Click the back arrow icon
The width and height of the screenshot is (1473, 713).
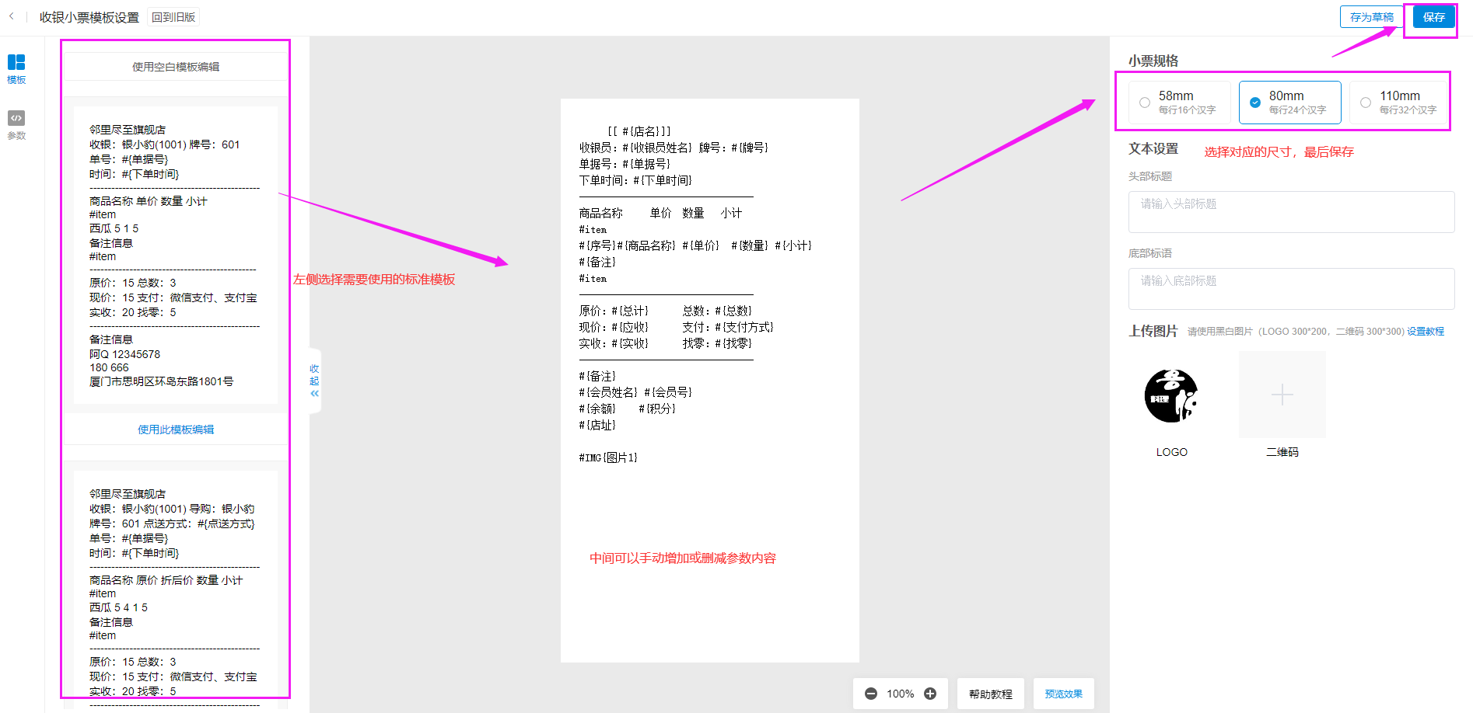12,16
